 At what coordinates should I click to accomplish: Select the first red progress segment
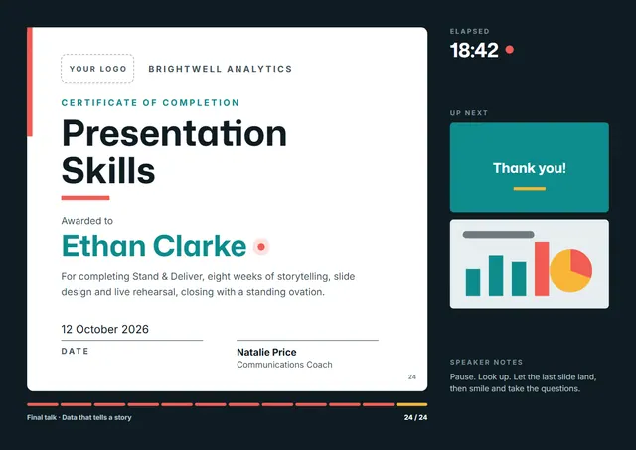[x=43, y=404]
